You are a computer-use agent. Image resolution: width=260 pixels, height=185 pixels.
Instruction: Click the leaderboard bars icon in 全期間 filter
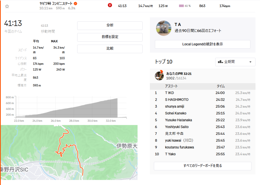pyautogui.click(x=220, y=62)
